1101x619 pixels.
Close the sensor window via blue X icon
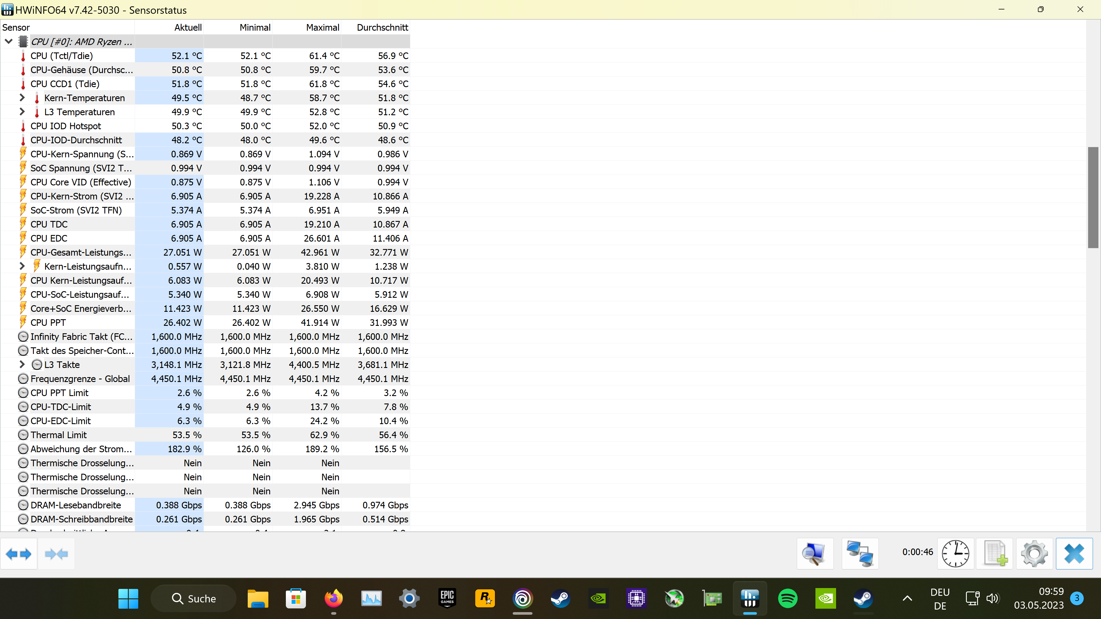(x=1075, y=553)
